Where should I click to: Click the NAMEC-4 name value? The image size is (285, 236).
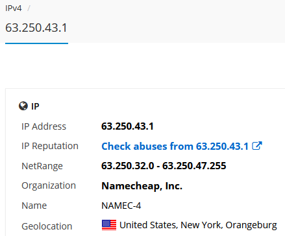121,206
